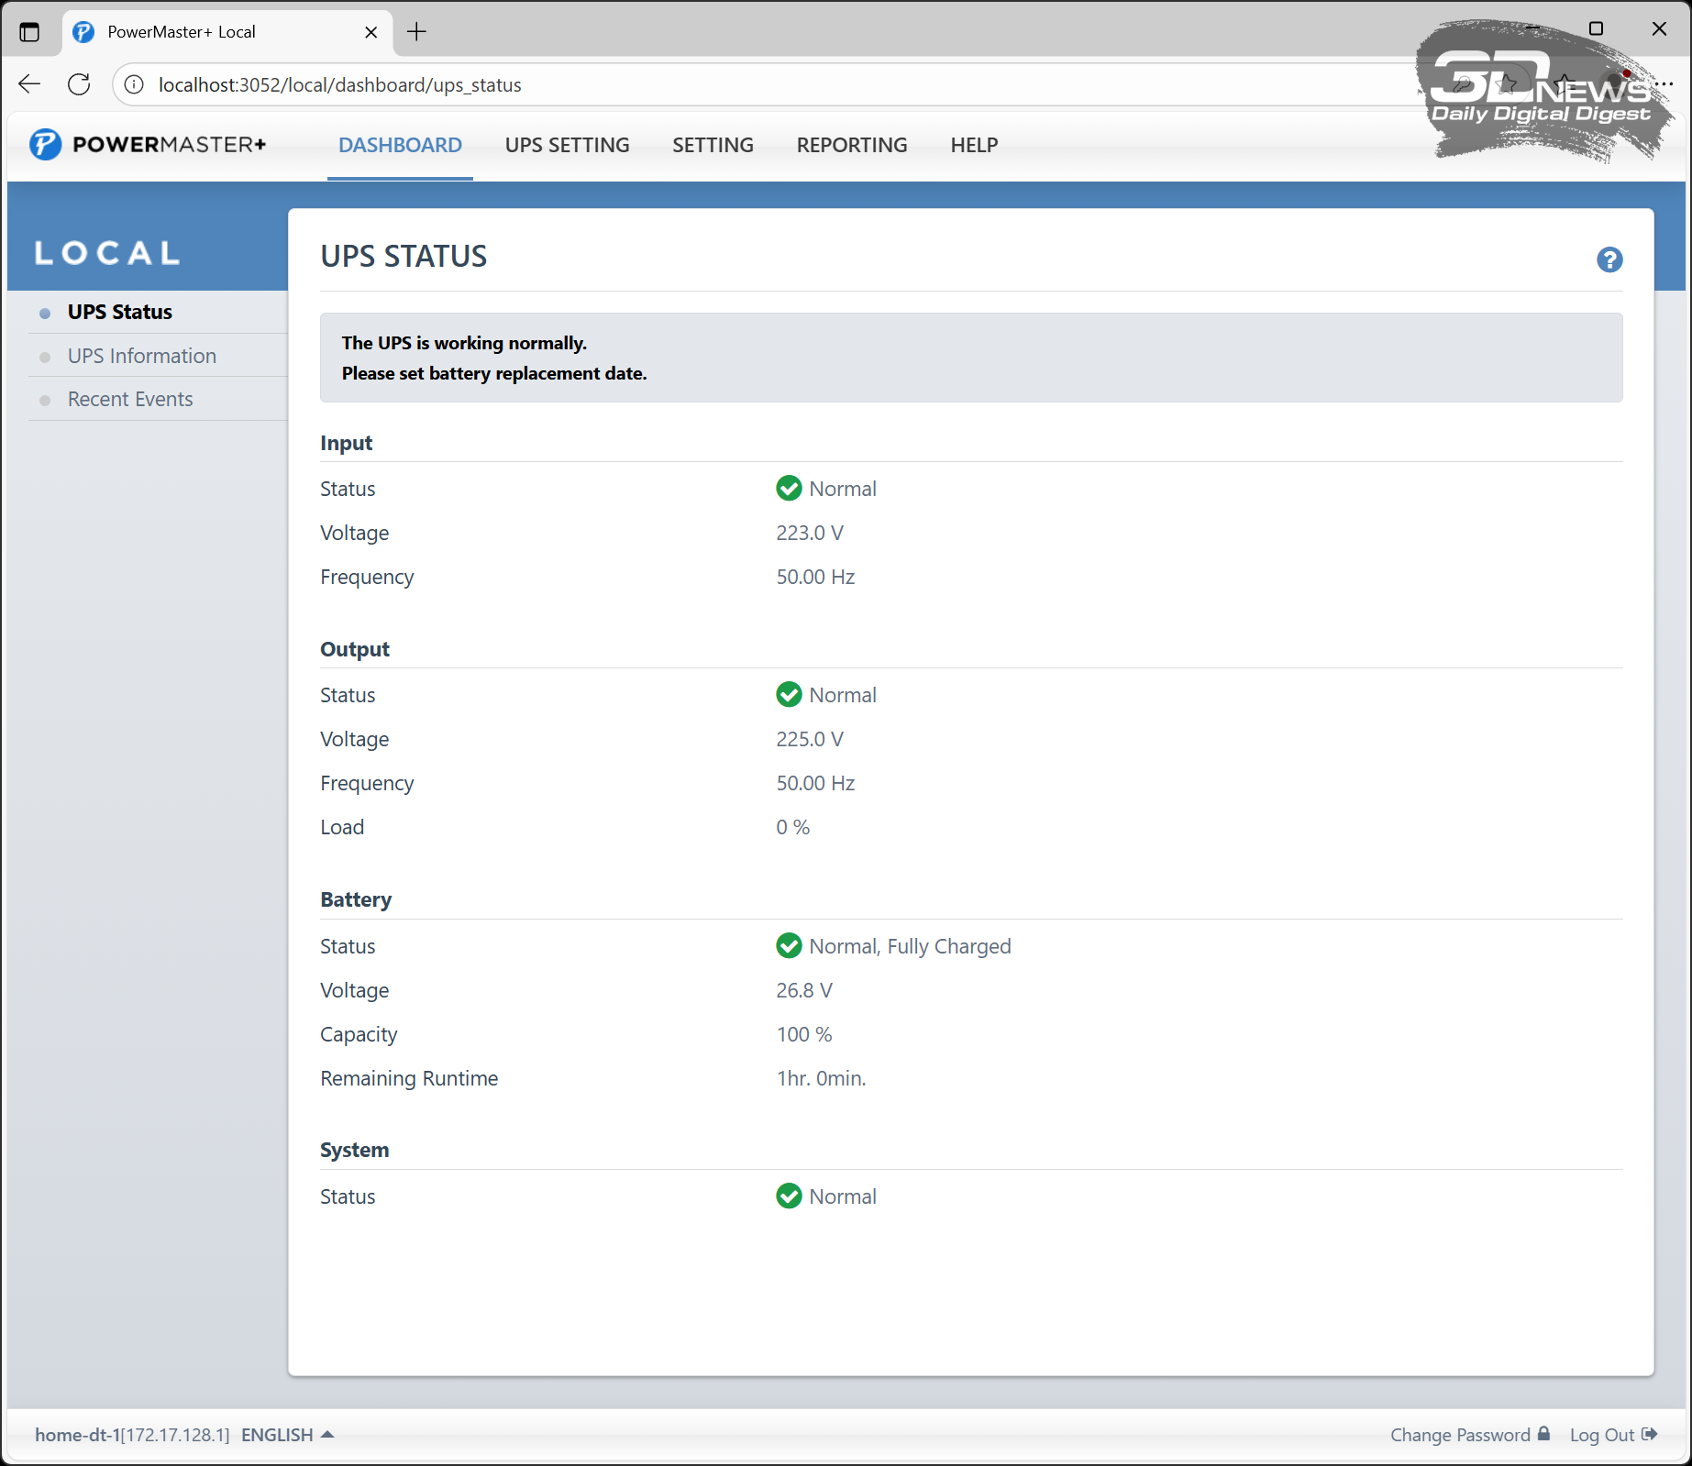Log Out of PowerMaster+
This screenshot has width=1692, height=1466.
tap(1612, 1435)
